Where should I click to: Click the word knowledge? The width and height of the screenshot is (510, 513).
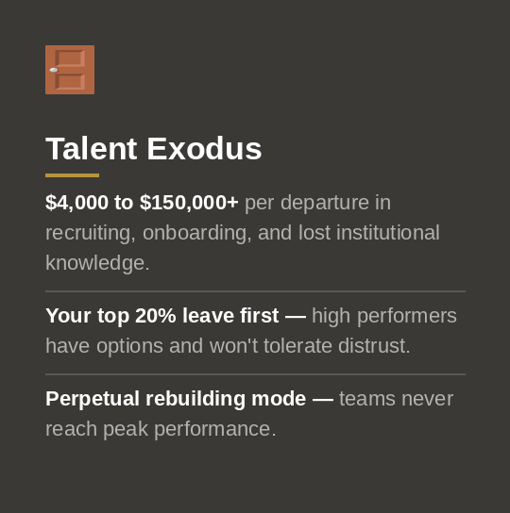pyautogui.click(x=97, y=263)
